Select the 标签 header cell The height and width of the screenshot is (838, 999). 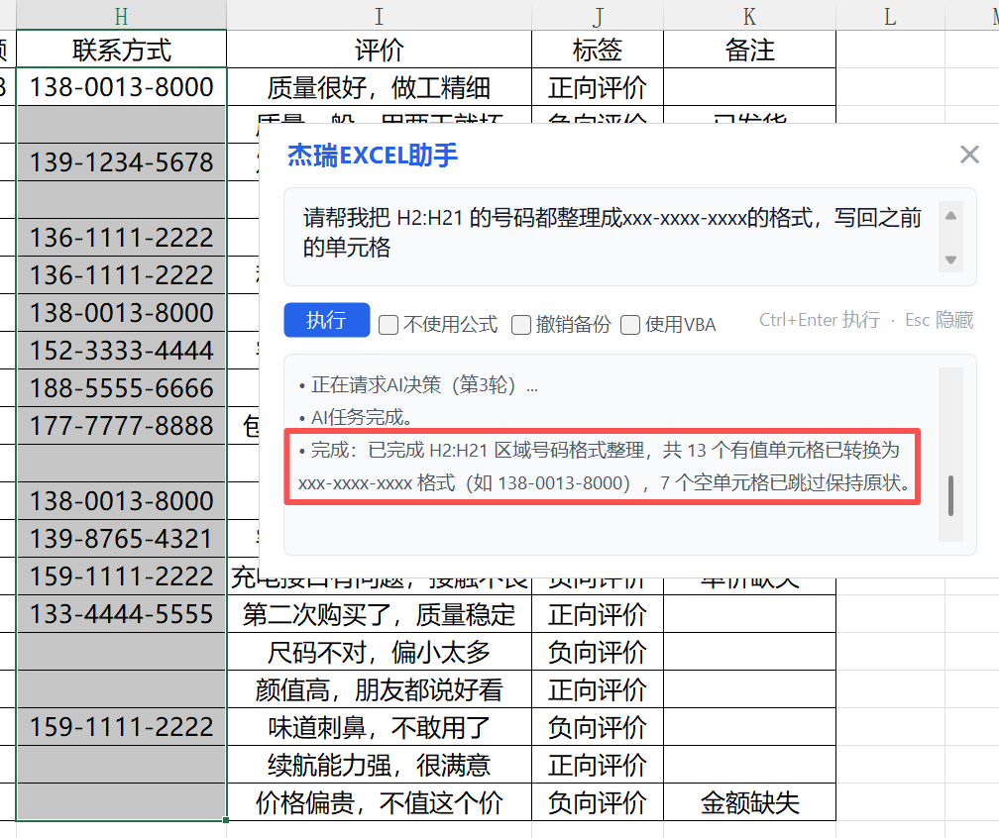click(x=597, y=50)
